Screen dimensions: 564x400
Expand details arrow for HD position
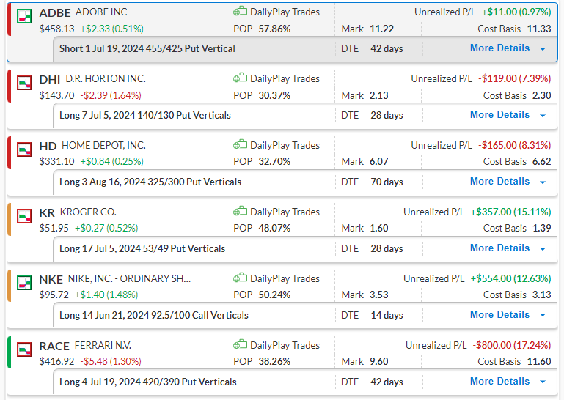click(543, 182)
